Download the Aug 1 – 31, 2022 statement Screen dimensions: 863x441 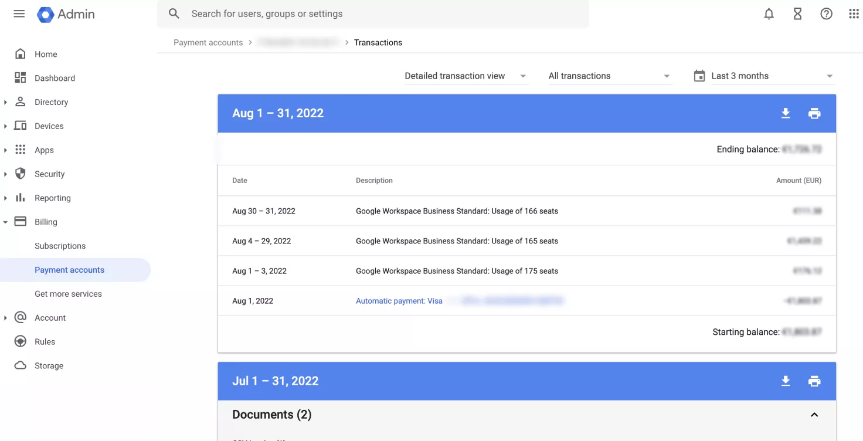tap(786, 114)
